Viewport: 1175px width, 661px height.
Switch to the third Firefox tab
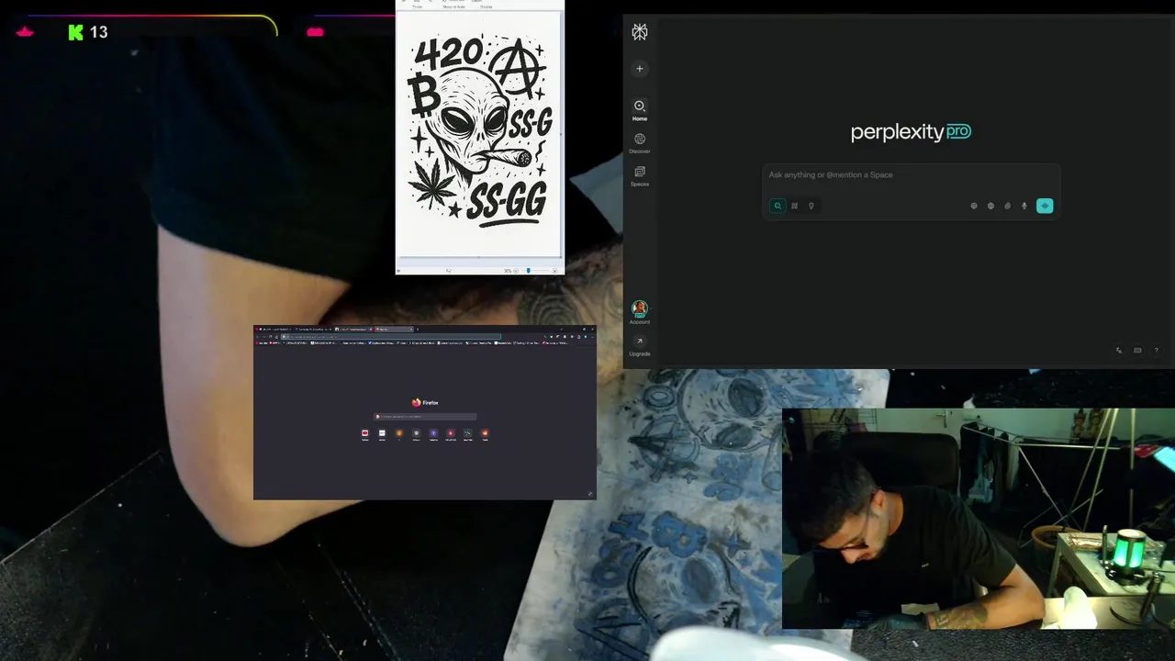click(353, 330)
